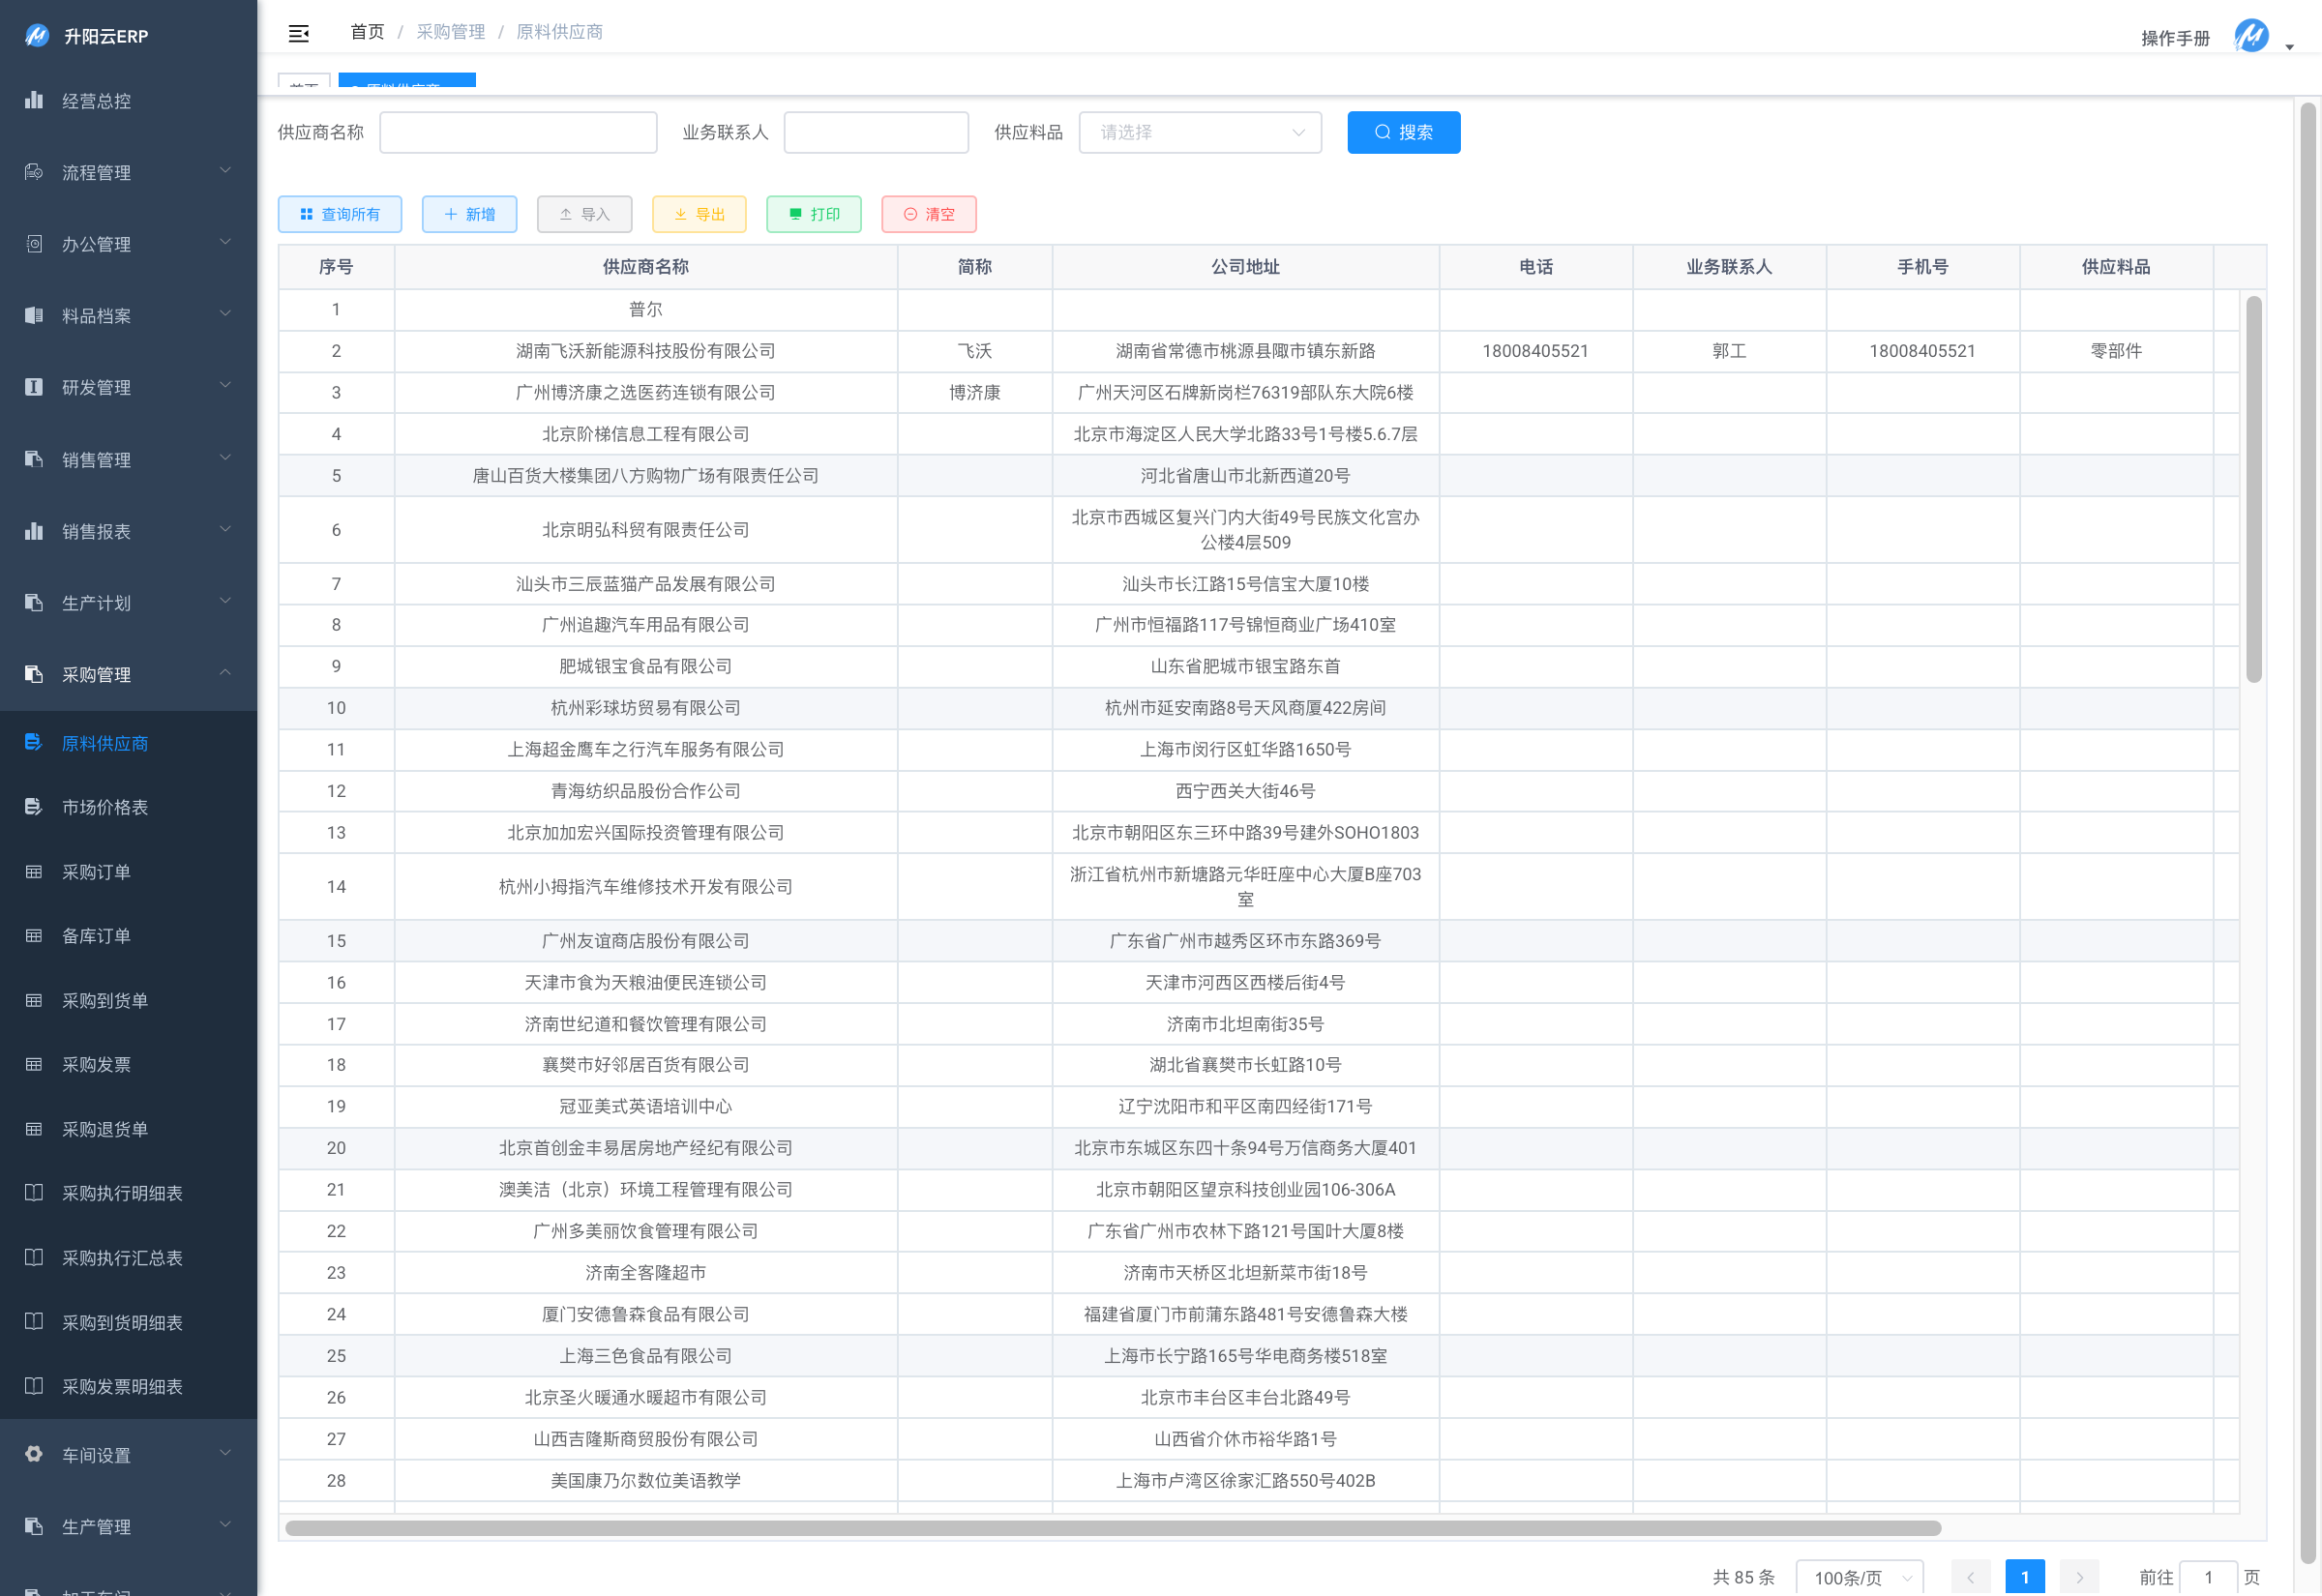Expand the 流程管理 menu
This screenshot has width=2322, height=1596.
pyautogui.click(x=128, y=172)
